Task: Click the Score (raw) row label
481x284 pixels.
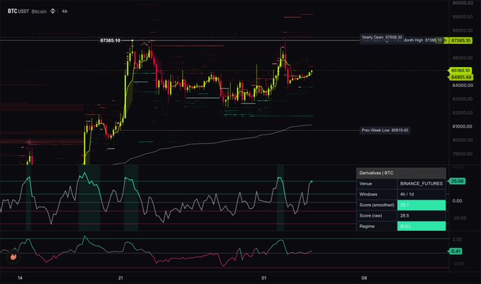Action: [370, 215]
